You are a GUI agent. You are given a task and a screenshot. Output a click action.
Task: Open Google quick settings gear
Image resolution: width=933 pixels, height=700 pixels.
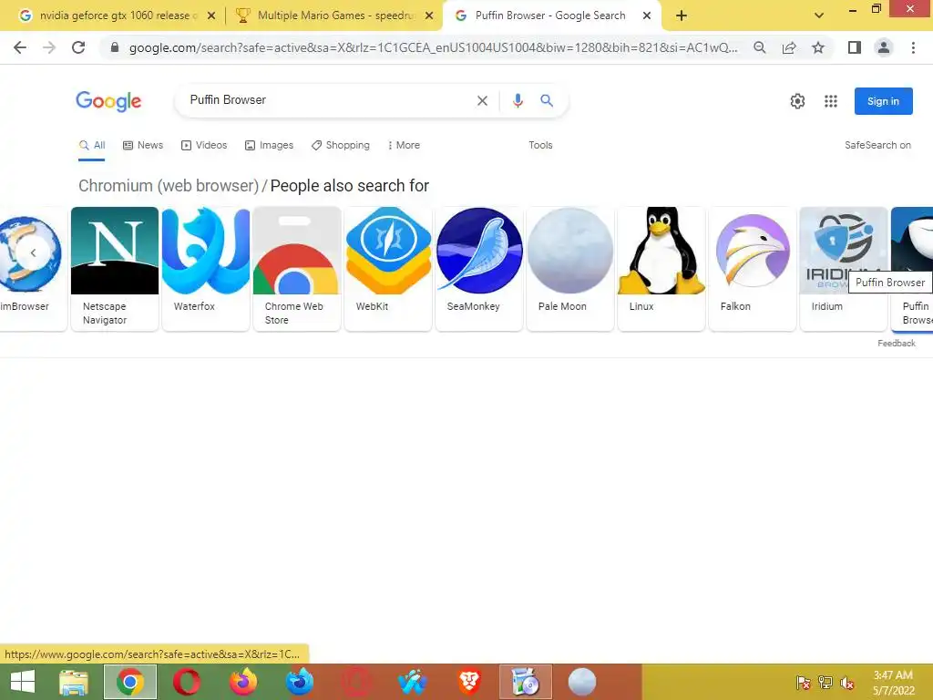tap(797, 101)
